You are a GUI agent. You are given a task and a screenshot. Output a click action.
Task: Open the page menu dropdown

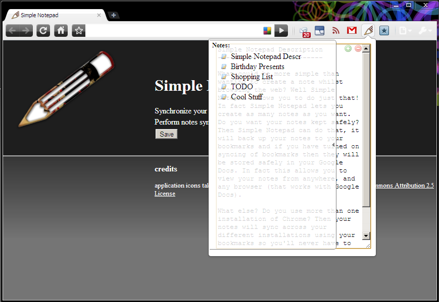[x=404, y=30]
